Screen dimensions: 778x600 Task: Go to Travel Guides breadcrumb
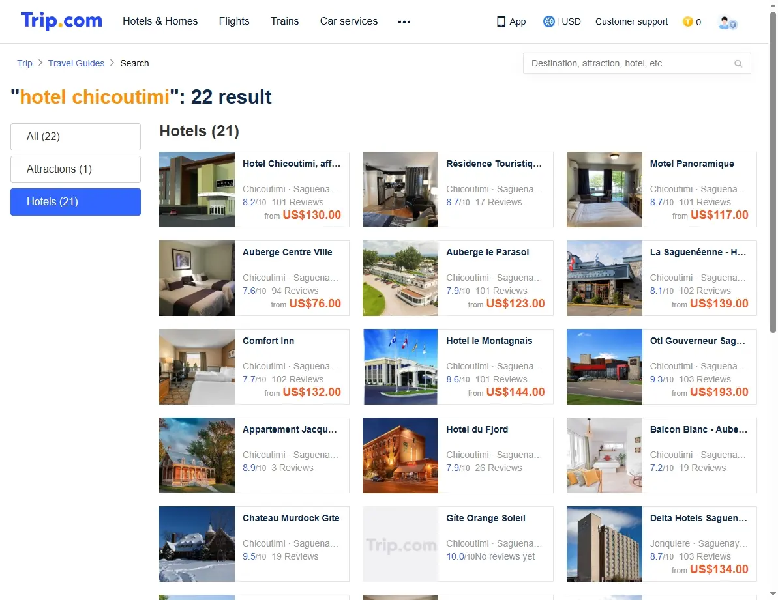pyautogui.click(x=76, y=63)
